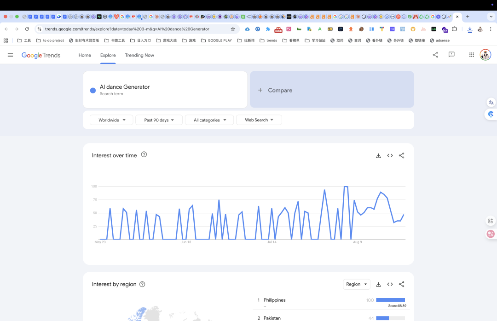Viewport: 497px width, 321px height.
Task: Share the Interest by region widget
Action: pos(402,284)
